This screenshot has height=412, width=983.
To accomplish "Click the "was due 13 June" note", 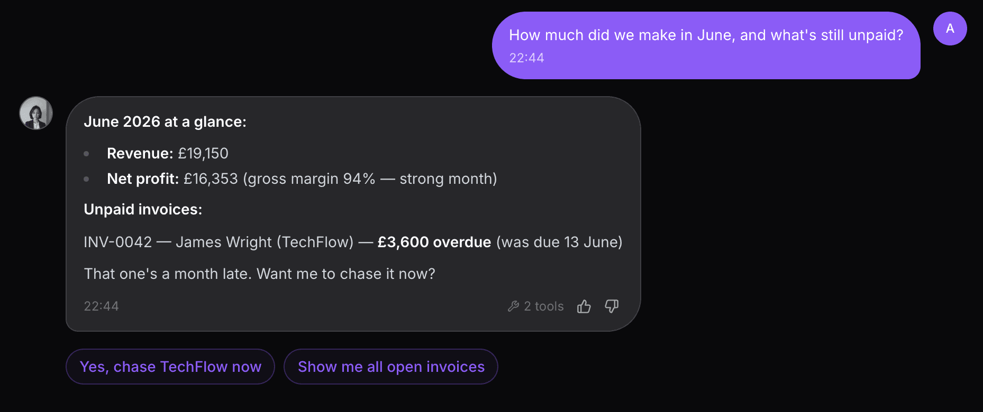I will click(559, 242).
